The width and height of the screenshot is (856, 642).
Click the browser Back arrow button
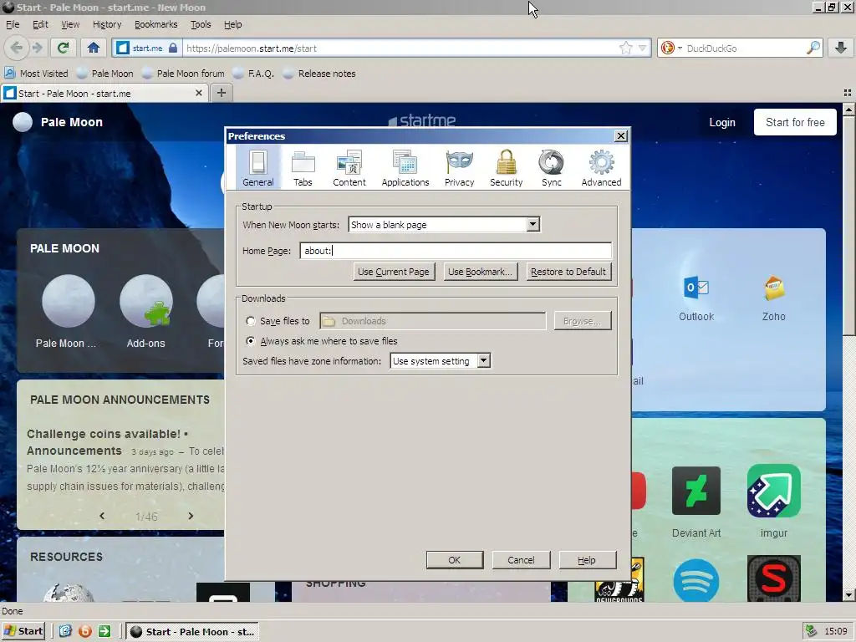pos(17,48)
